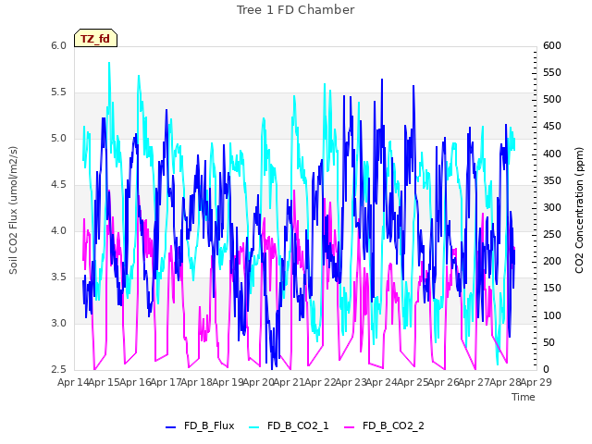Click the cyan FD_B_CO2_1 legend swatch
Screen dimensions: 592x444
pyautogui.click(x=254, y=427)
